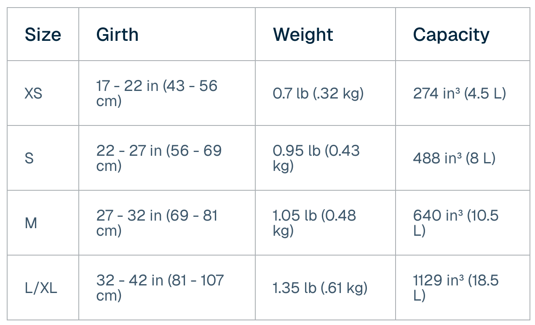Click the 0.95 lb weight cell
Viewport: 535px width, 325px height.
coord(316,158)
